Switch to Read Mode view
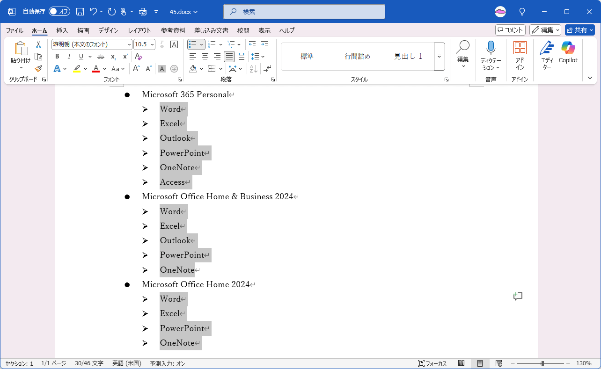Screen dimensions: 601x369 tap(462, 363)
